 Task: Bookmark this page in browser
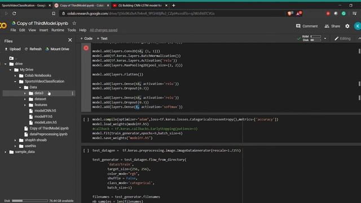point(54,14)
